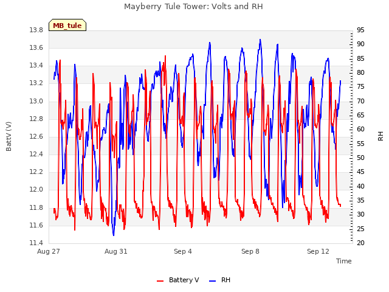Click the 13.2 voltage axis value
The image size is (389, 292).
[x=36, y=83]
